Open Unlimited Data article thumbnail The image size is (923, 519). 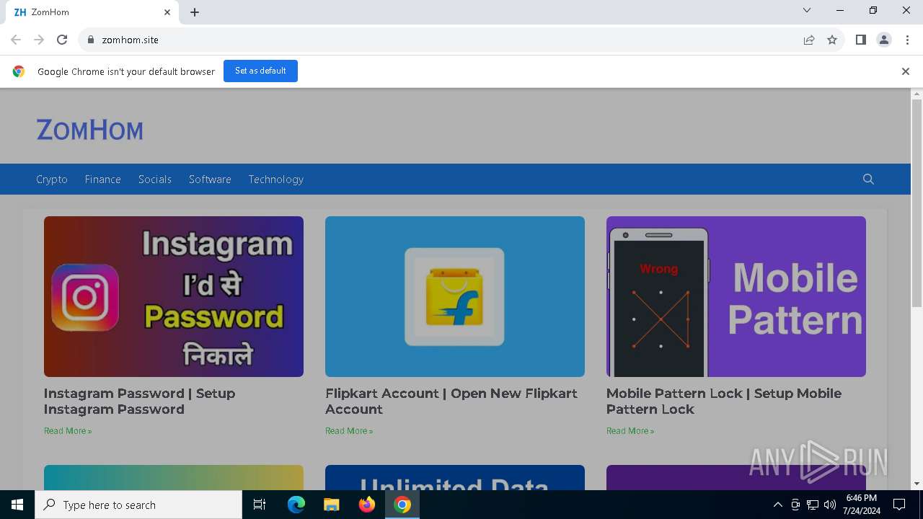455,477
